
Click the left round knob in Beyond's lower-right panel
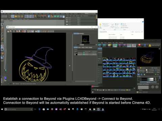pyautogui.click(x=153, y=87)
